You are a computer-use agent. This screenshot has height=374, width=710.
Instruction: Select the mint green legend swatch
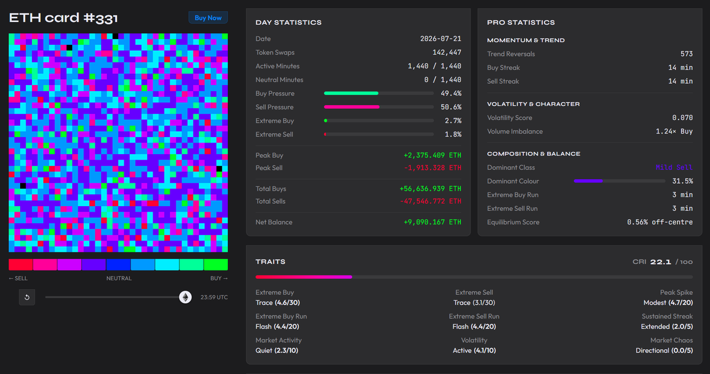point(191,265)
